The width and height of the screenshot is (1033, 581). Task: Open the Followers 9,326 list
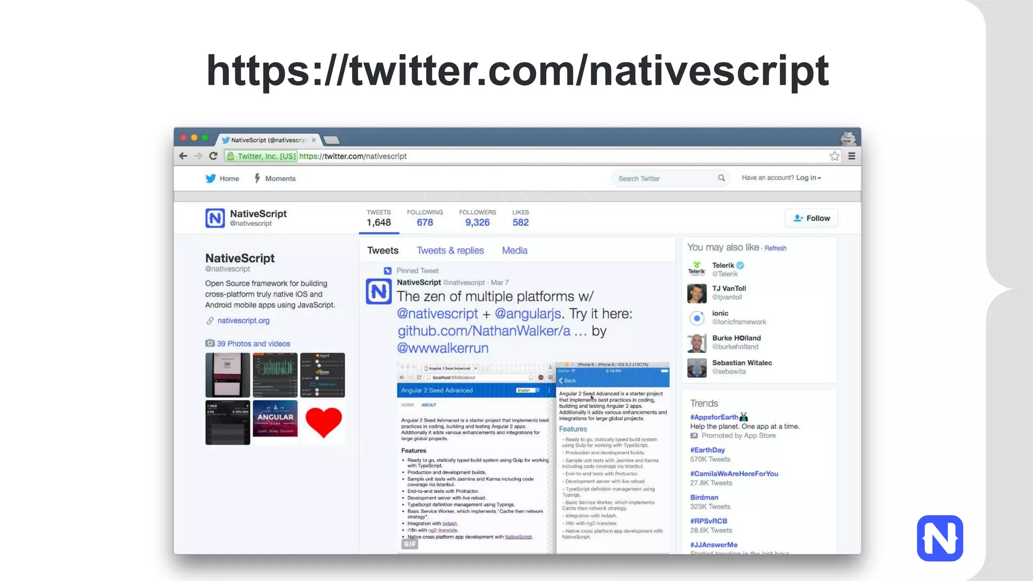pyautogui.click(x=477, y=218)
